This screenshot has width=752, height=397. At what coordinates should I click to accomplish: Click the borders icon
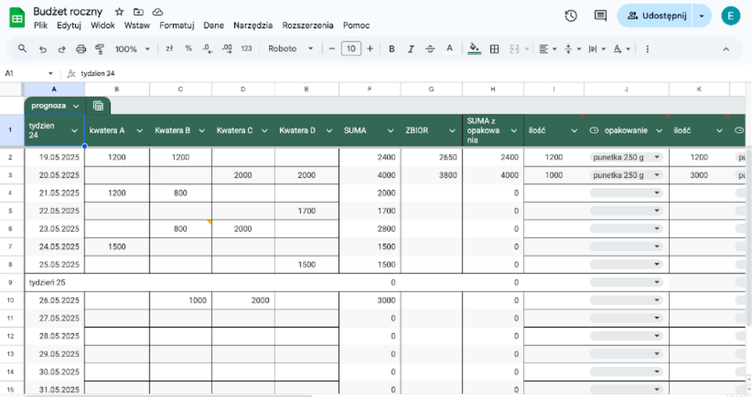tap(494, 49)
